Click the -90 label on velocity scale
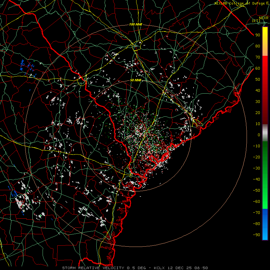 pos(256,235)
